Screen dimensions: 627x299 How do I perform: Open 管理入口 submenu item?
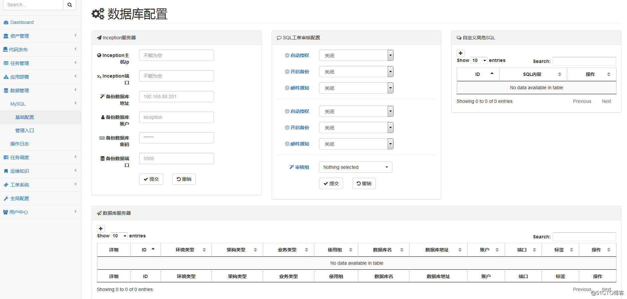pos(41,131)
